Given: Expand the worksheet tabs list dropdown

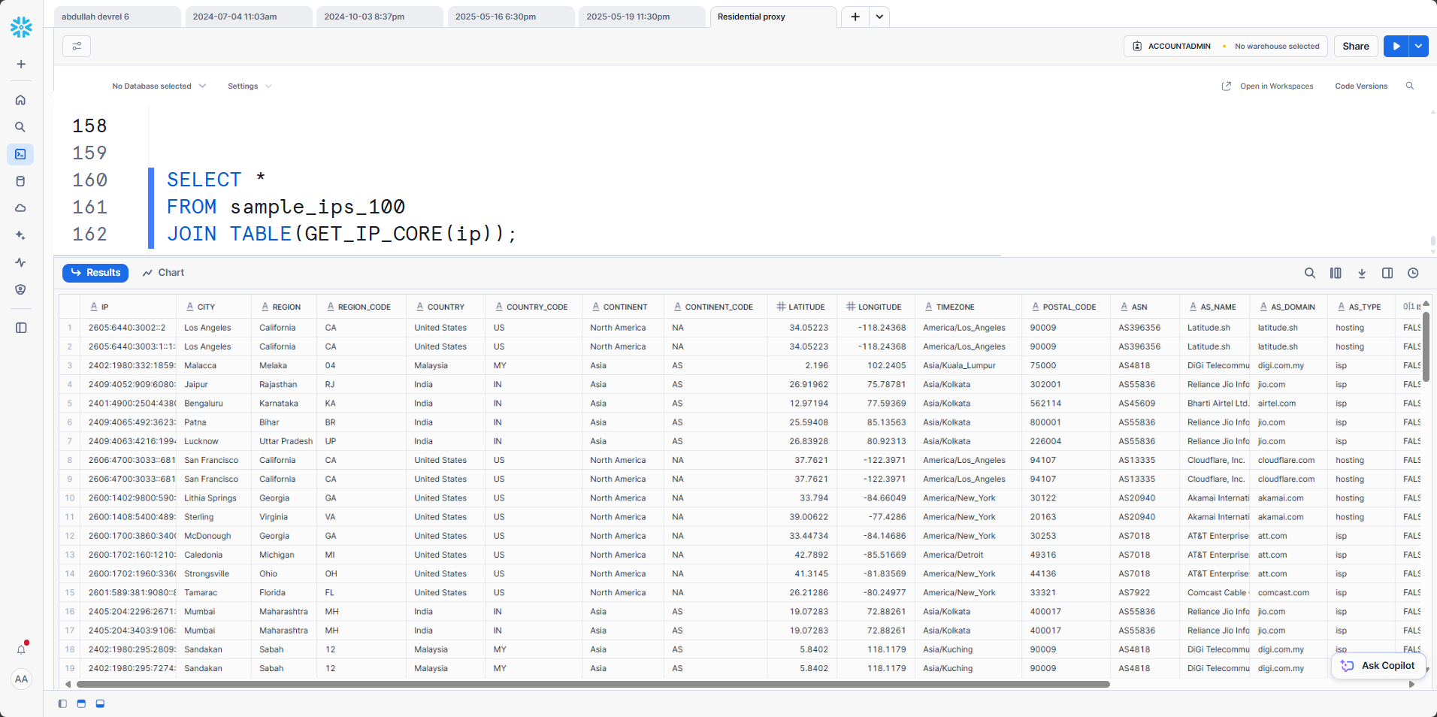Looking at the screenshot, I should (879, 17).
